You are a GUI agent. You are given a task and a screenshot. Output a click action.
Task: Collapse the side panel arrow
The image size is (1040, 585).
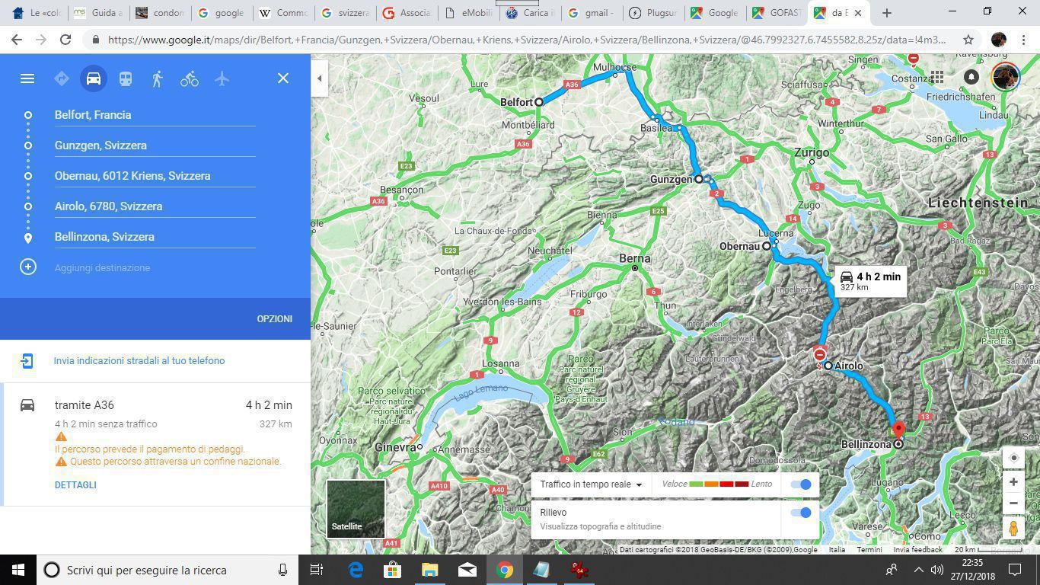(x=320, y=78)
